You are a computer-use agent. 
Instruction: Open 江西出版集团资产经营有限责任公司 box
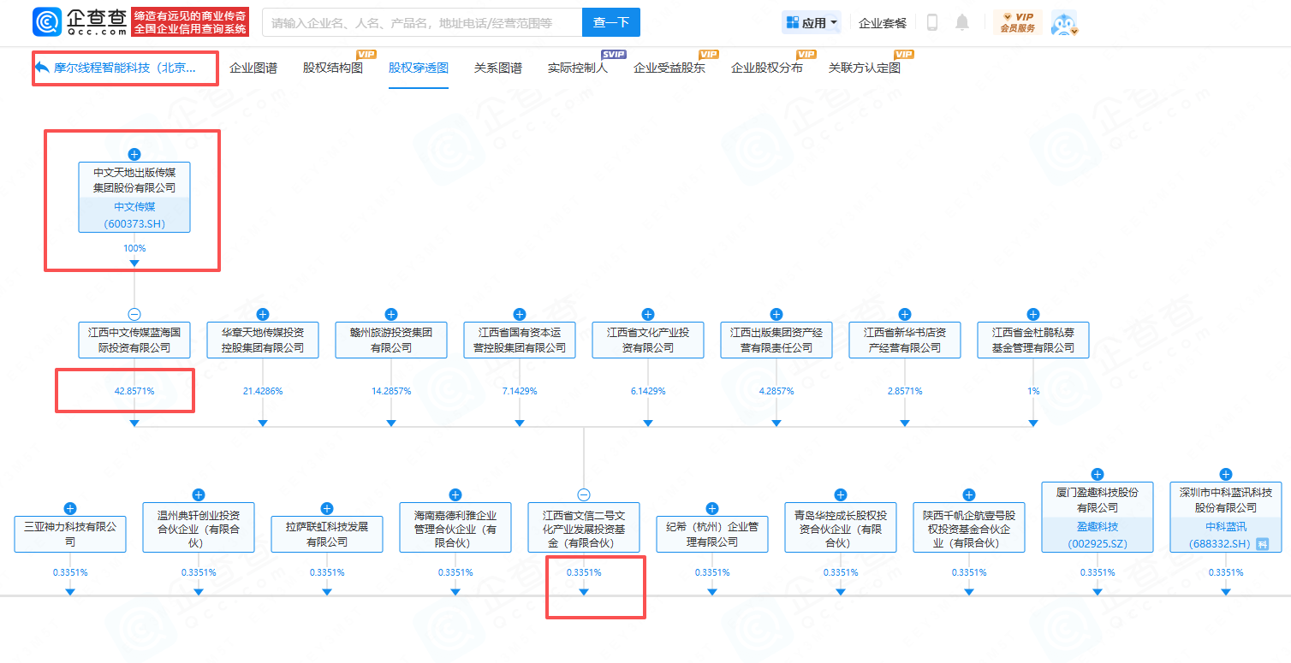coord(776,340)
